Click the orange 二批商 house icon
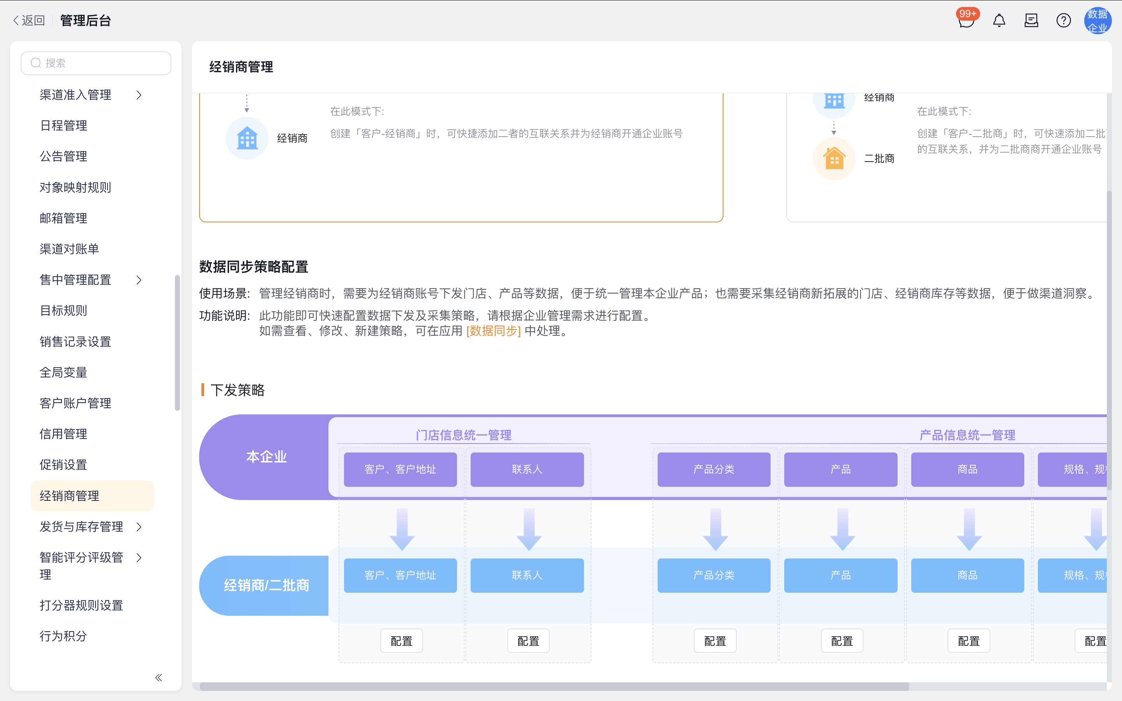 pos(834,159)
